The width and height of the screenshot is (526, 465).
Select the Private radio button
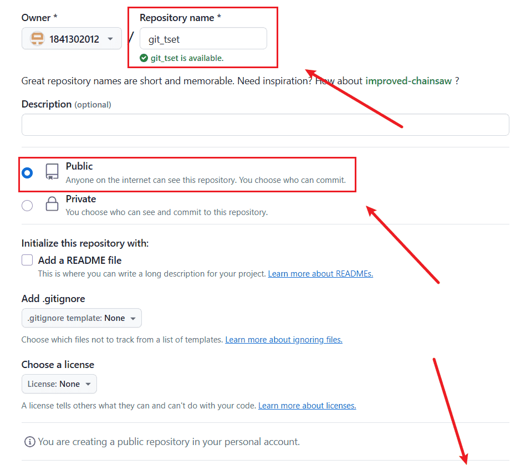tap(27, 206)
